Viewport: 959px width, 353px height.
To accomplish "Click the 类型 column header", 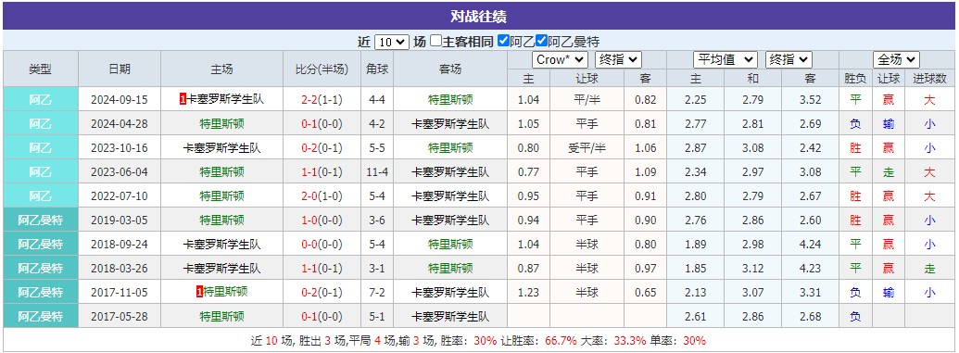I will click(x=41, y=69).
